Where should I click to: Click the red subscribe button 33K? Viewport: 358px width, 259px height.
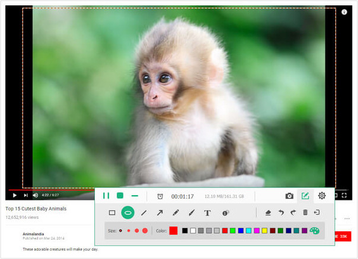(x=343, y=237)
